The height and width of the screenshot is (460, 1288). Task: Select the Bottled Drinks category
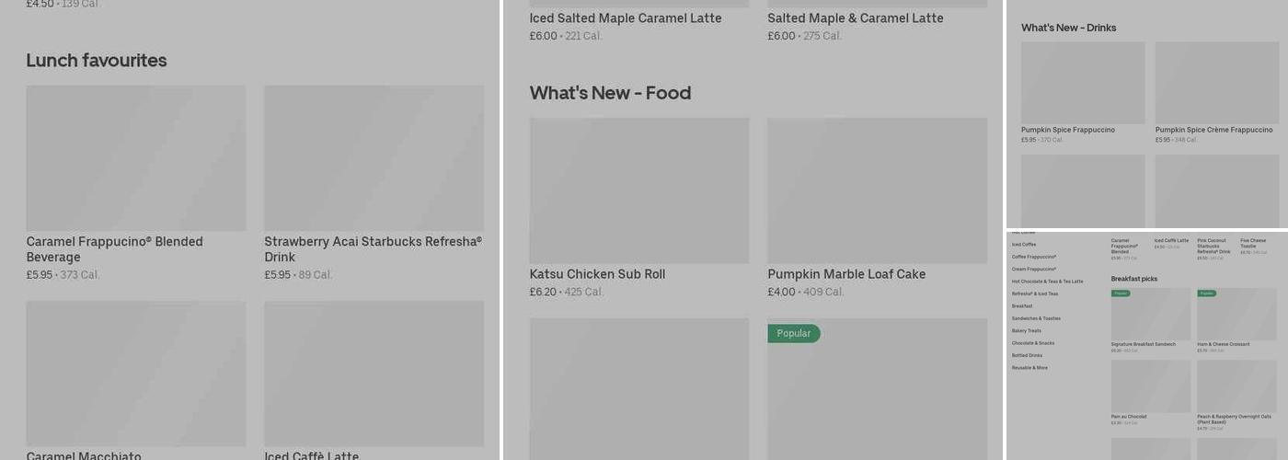(x=1027, y=355)
